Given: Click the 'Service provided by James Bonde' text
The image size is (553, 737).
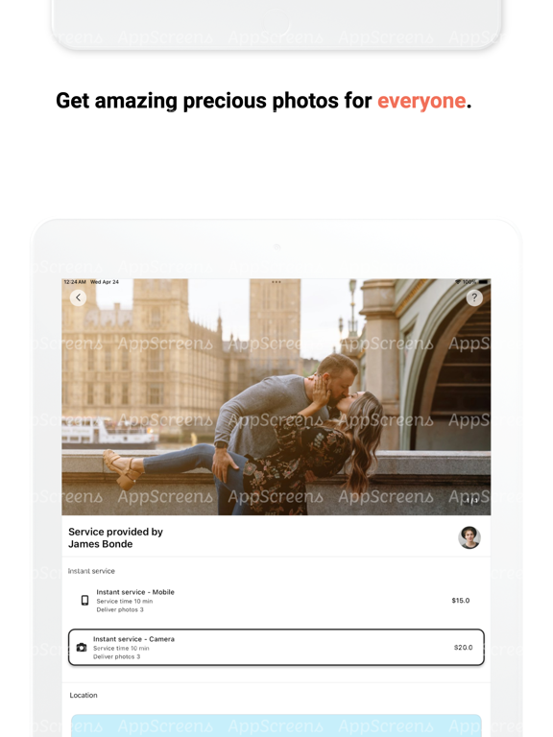Looking at the screenshot, I should (x=115, y=537).
